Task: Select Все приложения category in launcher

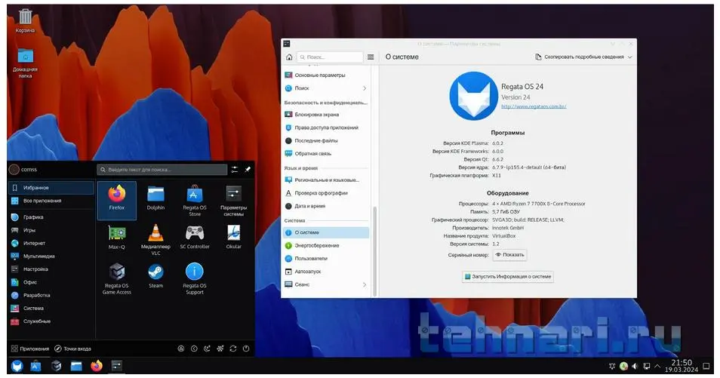Action: click(x=51, y=201)
